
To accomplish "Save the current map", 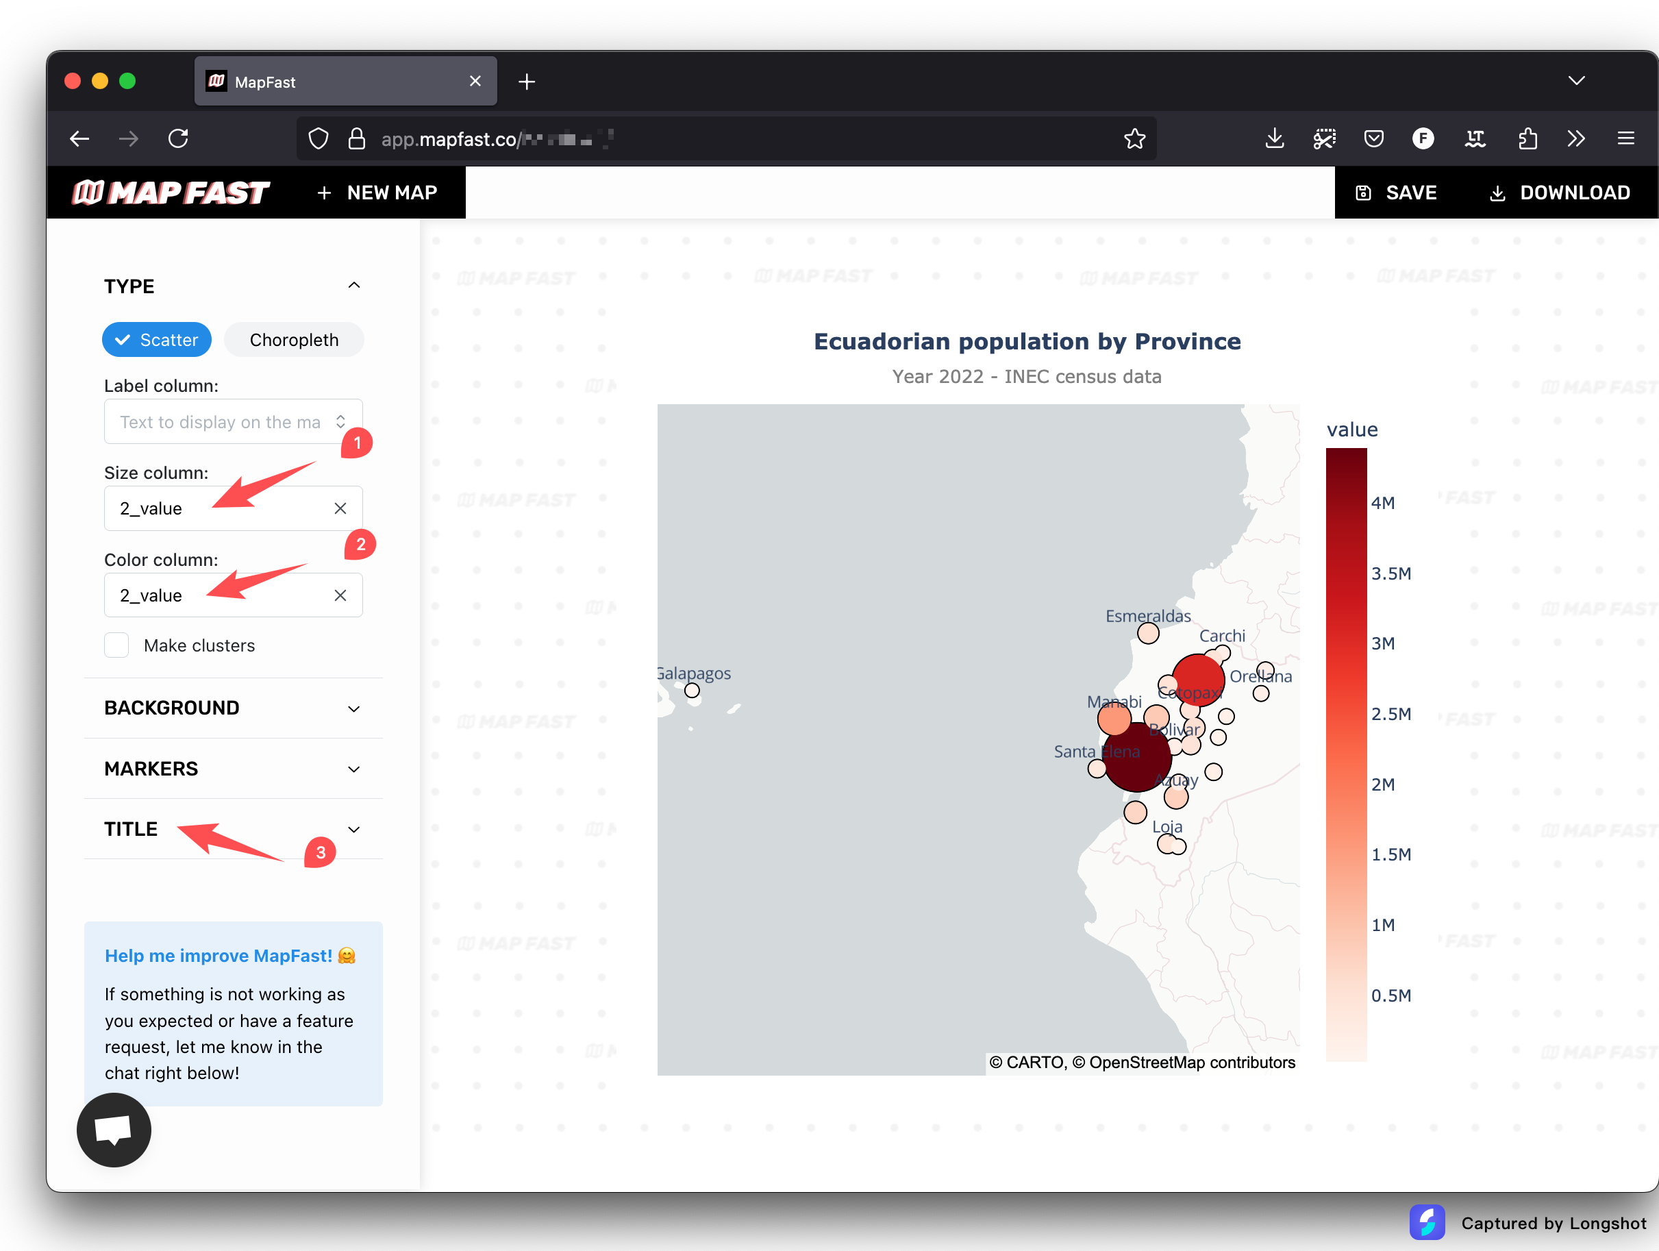I will point(1397,193).
